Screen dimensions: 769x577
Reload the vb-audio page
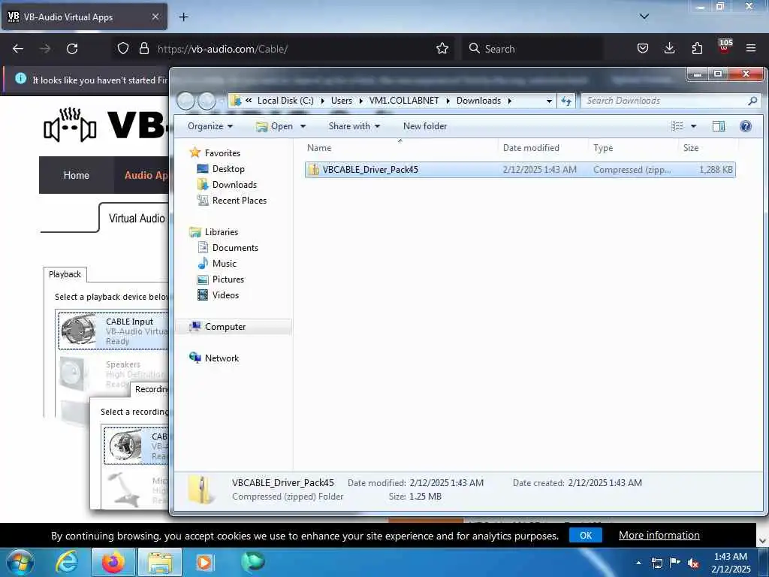[x=72, y=49]
